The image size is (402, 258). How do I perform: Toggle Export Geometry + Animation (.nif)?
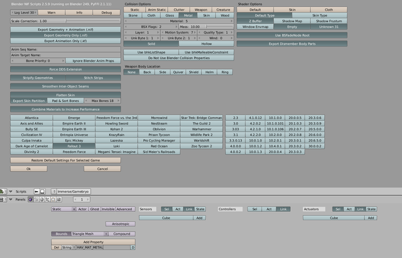[x=65, y=30]
